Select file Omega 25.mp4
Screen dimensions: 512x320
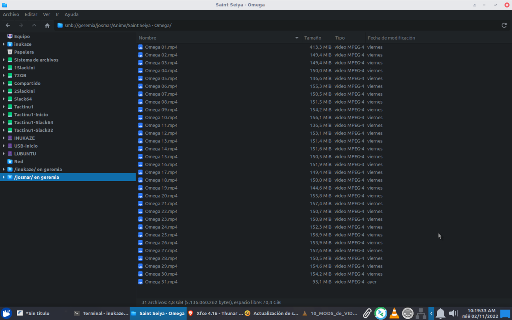pyautogui.click(x=161, y=235)
